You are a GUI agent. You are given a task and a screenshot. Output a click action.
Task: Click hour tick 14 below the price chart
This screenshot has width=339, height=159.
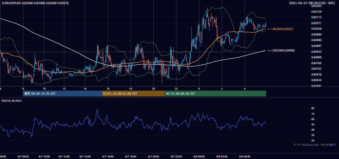click(85, 89)
